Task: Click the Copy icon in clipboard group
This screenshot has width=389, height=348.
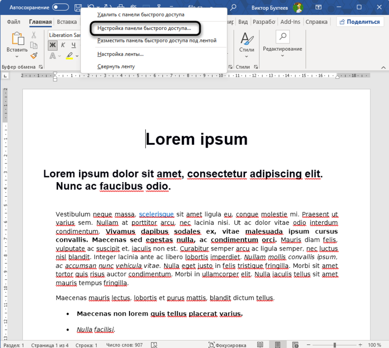Action: pyautogui.click(x=34, y=45)
